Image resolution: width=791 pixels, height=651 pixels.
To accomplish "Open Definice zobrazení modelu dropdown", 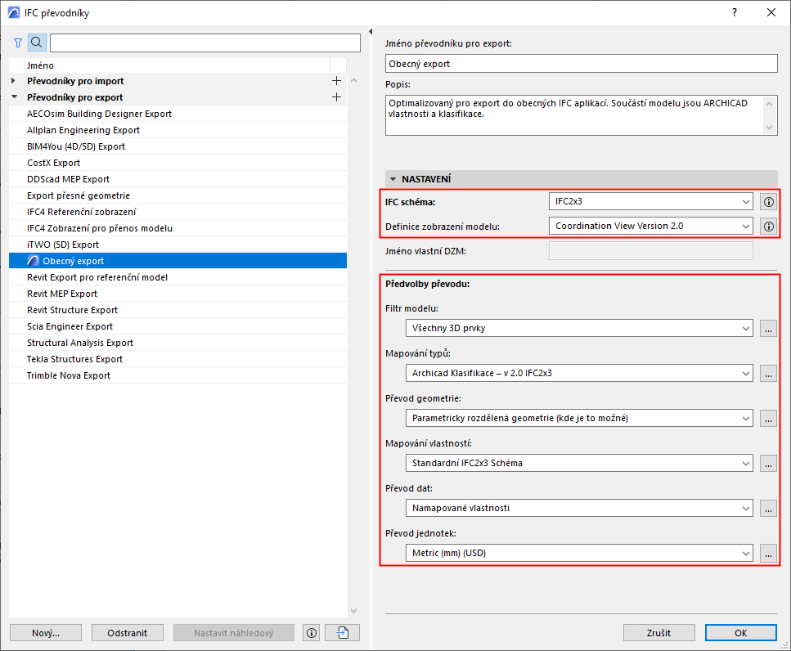I will pyautogui.click(x=651, y=226).
